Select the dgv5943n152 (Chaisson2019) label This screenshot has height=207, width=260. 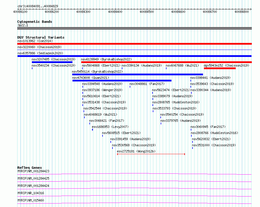click(226, 65)
